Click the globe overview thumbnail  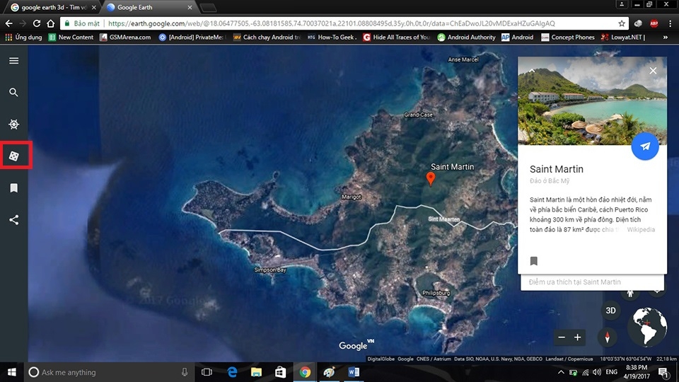[x=648, y=327]
